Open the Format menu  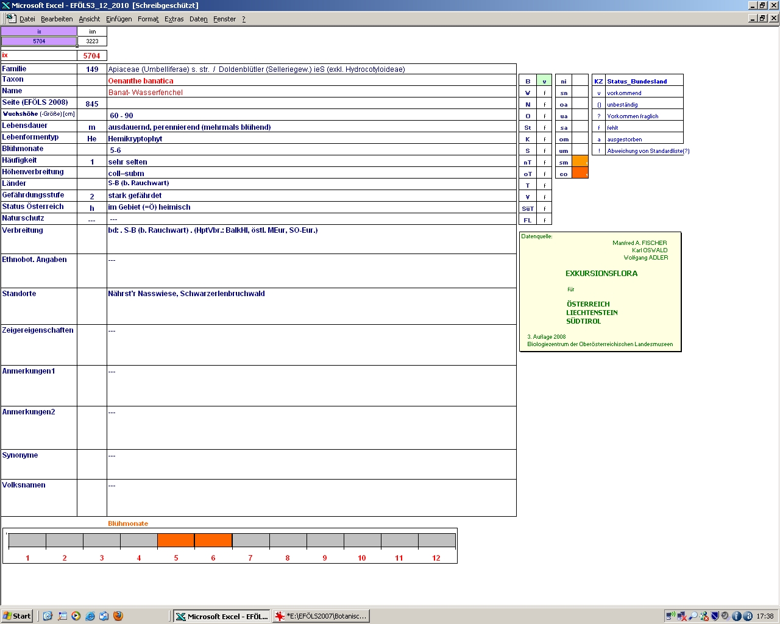click(x=148, y=19)
